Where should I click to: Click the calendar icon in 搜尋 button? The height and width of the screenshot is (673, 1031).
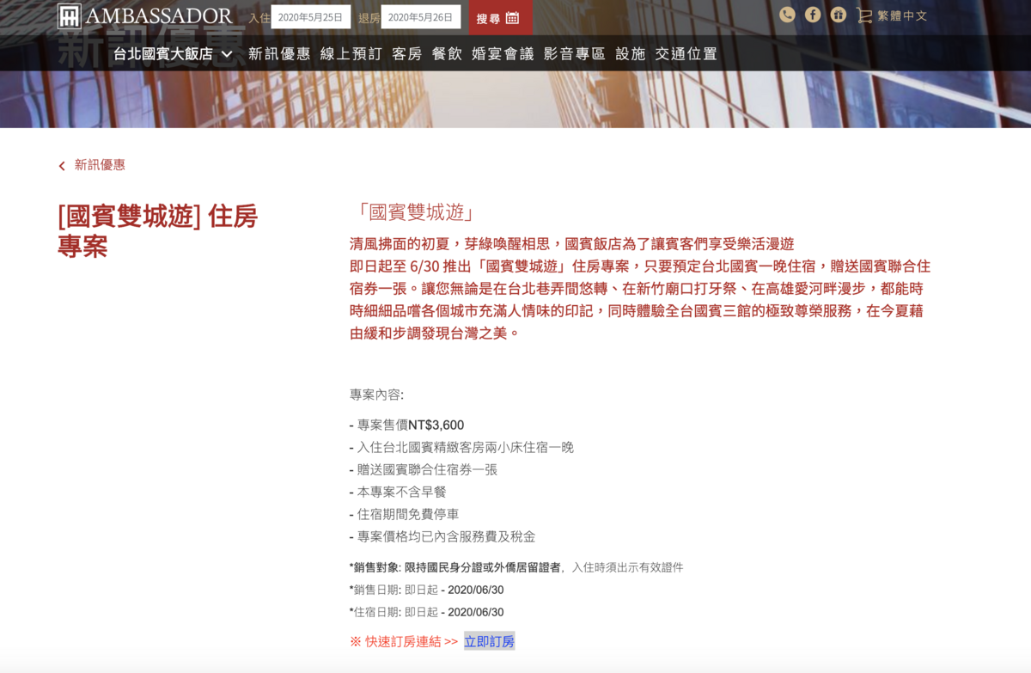click(513, 18)
